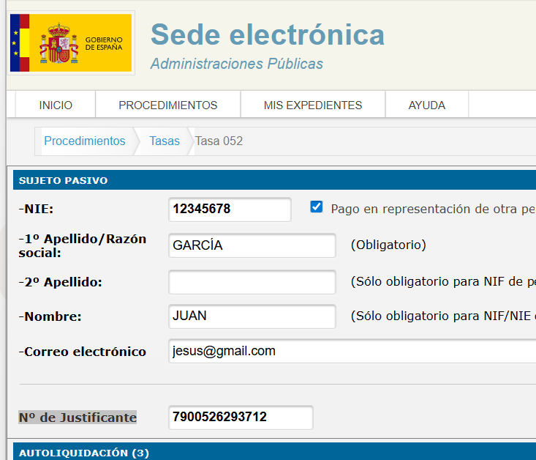Go to MIS EXPEDIENTES tab
Viewport: 536px width, 460px height.
pos(313,105)
